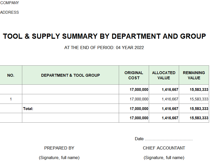Select original cost in the Total row
This screenshot has height=165, width=214.
coord(139,109)
